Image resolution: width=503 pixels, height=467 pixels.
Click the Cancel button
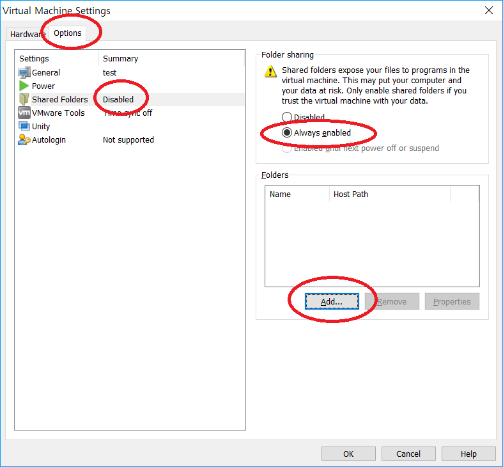408,454
